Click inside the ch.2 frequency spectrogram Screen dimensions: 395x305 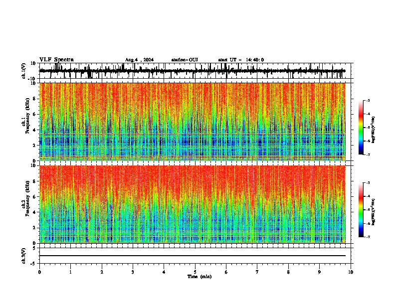(192, 204)
